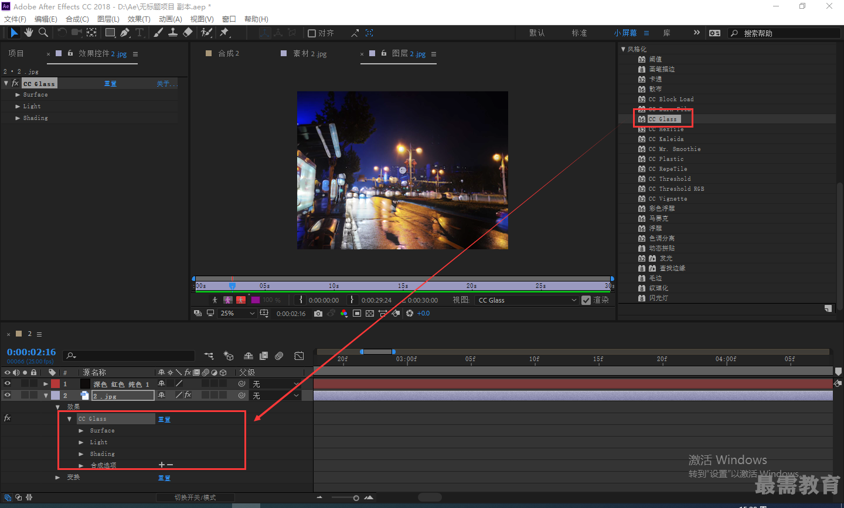Open parent dropdown for layer 1
This screenshot has height=508, width=844.
tap(275, 384)
